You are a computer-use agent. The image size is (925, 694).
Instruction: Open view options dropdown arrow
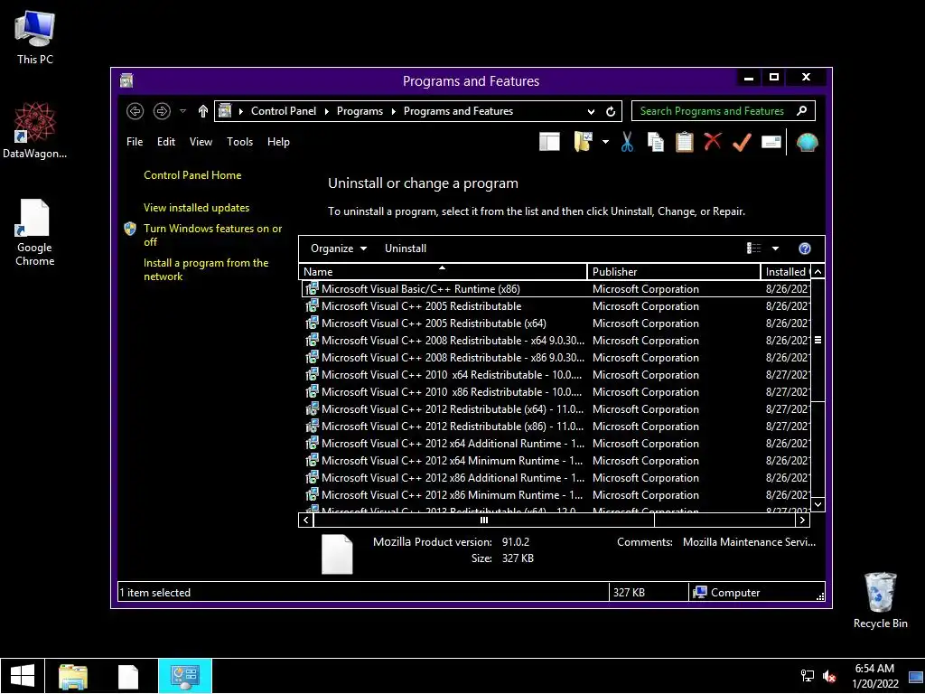click(775, 249)
